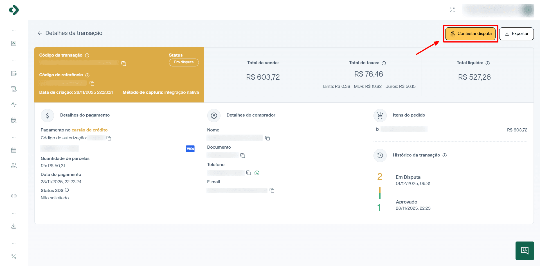
Task: Open the percent fees icon at sidebar bottom
Action: (x=13, y=256)
